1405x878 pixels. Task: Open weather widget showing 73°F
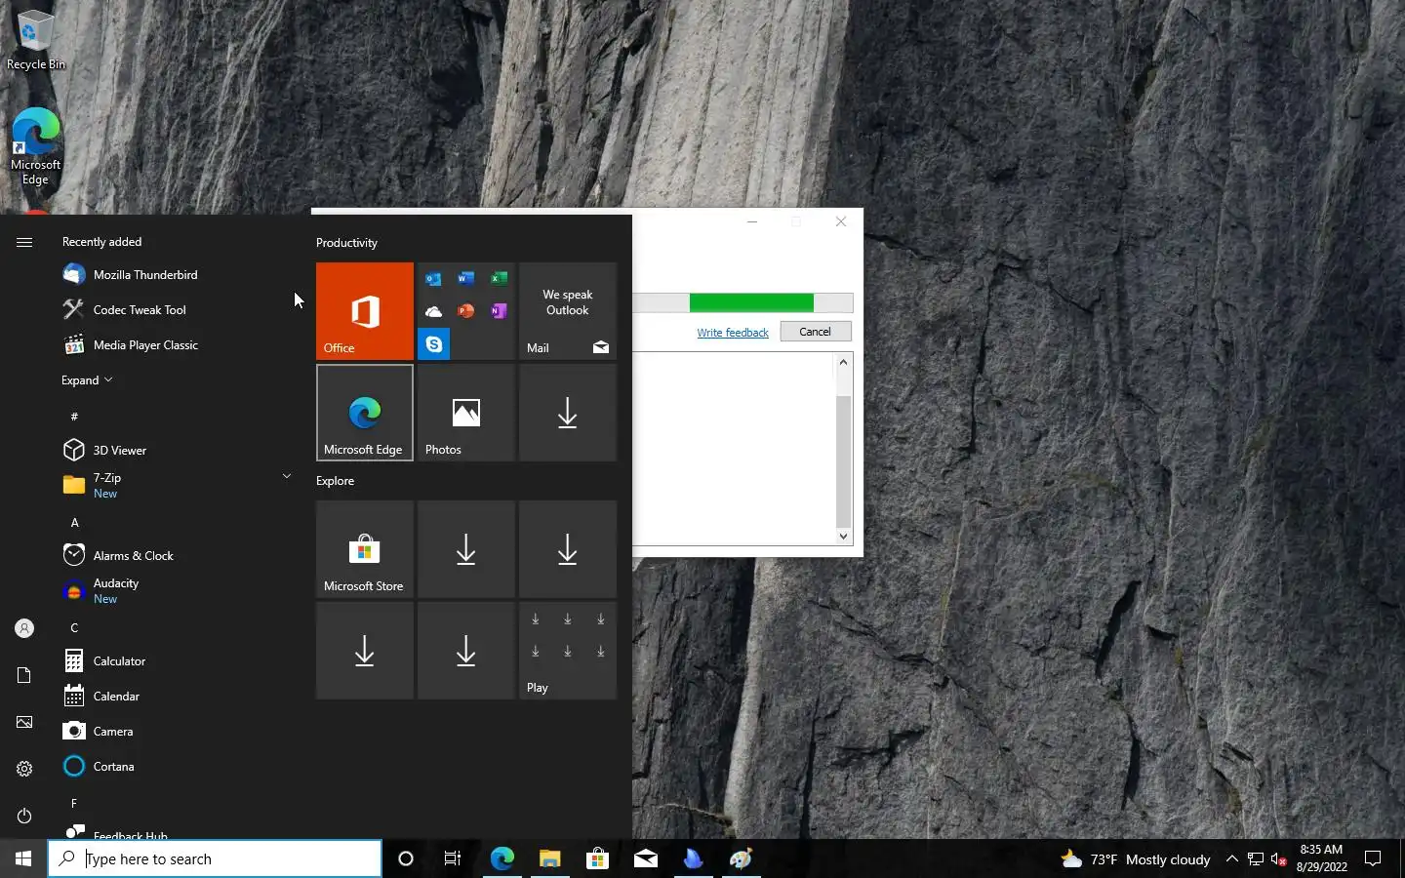tap(1135, 858)
